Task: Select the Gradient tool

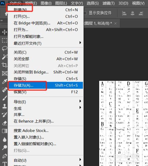Action: tap(4, 131)
